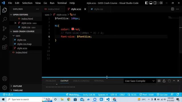Change indentation via Spaces: 4
The width and height of the screenshot is (182, 102).
pos(103,95)
